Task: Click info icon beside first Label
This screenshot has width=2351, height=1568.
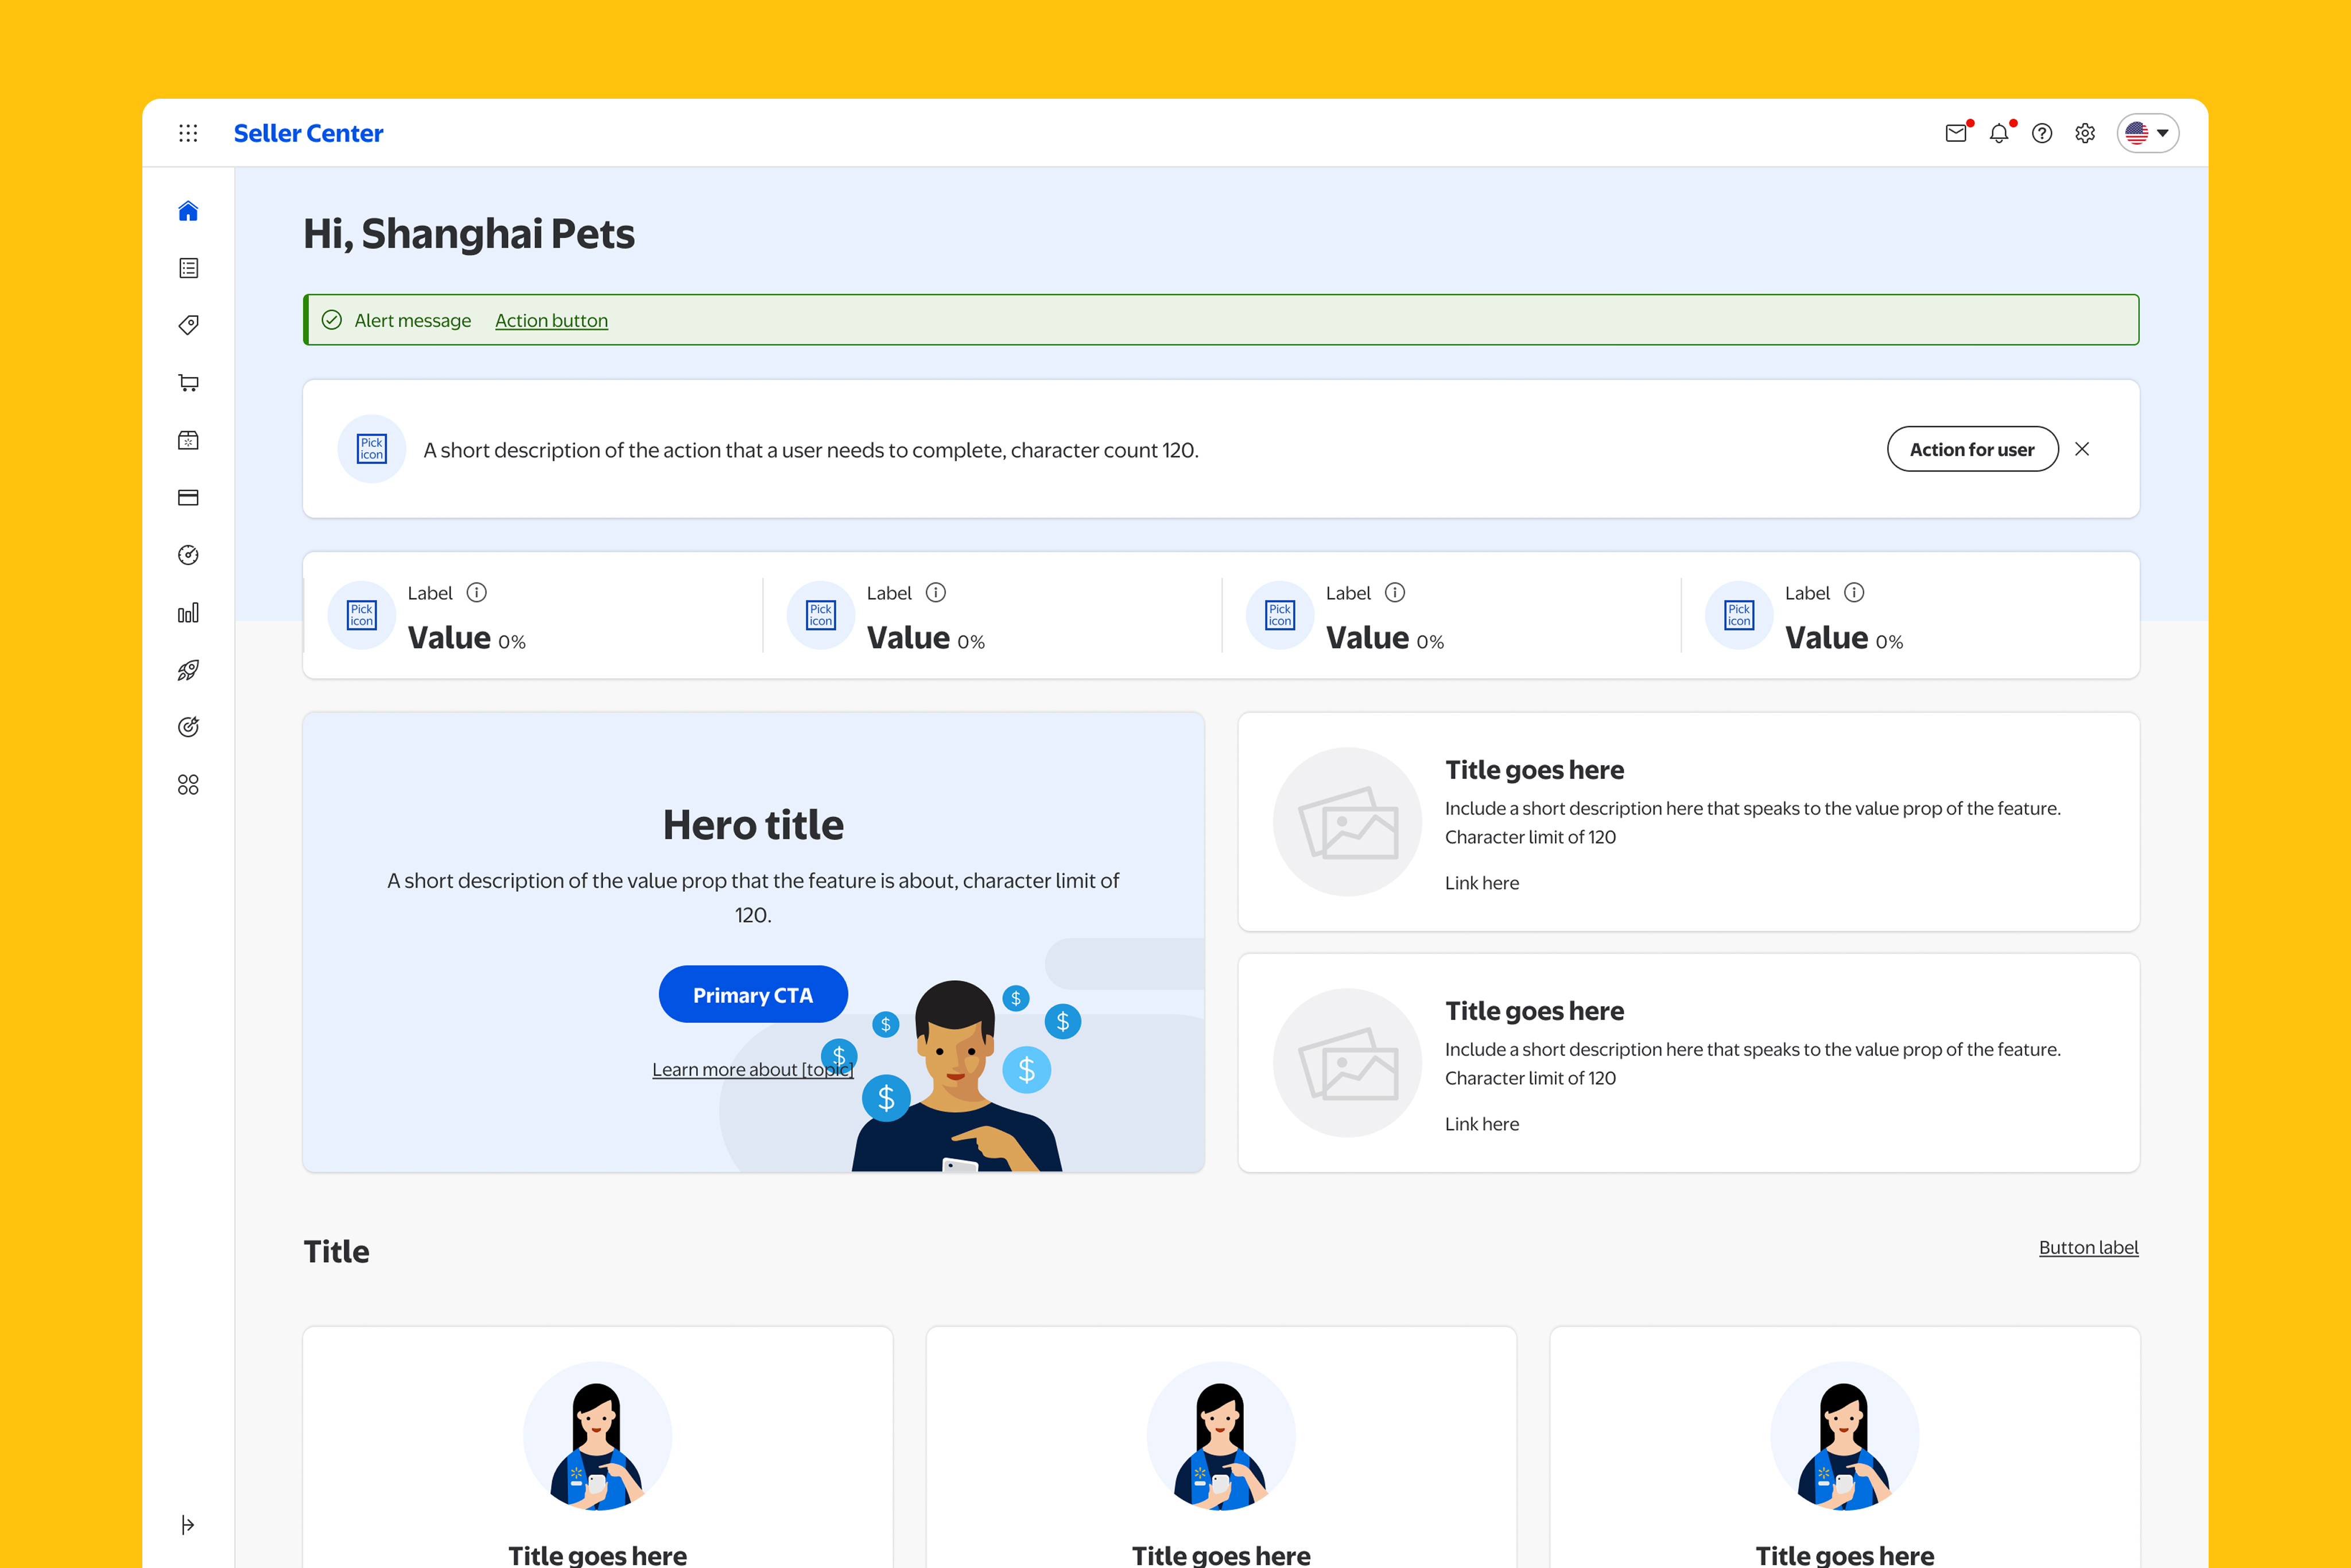Action: click(477, 593)
